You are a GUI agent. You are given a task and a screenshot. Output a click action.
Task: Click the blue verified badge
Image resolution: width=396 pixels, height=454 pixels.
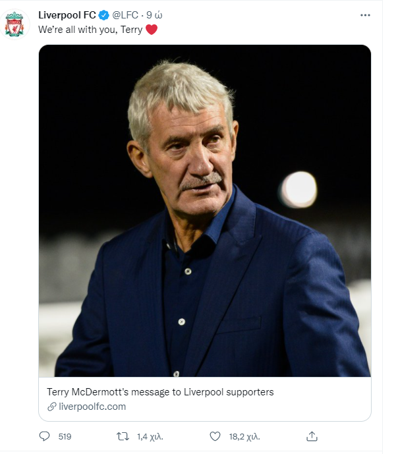point(104,15)
